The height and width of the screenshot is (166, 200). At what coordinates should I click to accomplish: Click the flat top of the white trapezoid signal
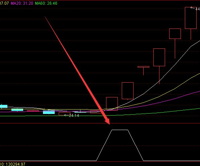pos(120,130)
